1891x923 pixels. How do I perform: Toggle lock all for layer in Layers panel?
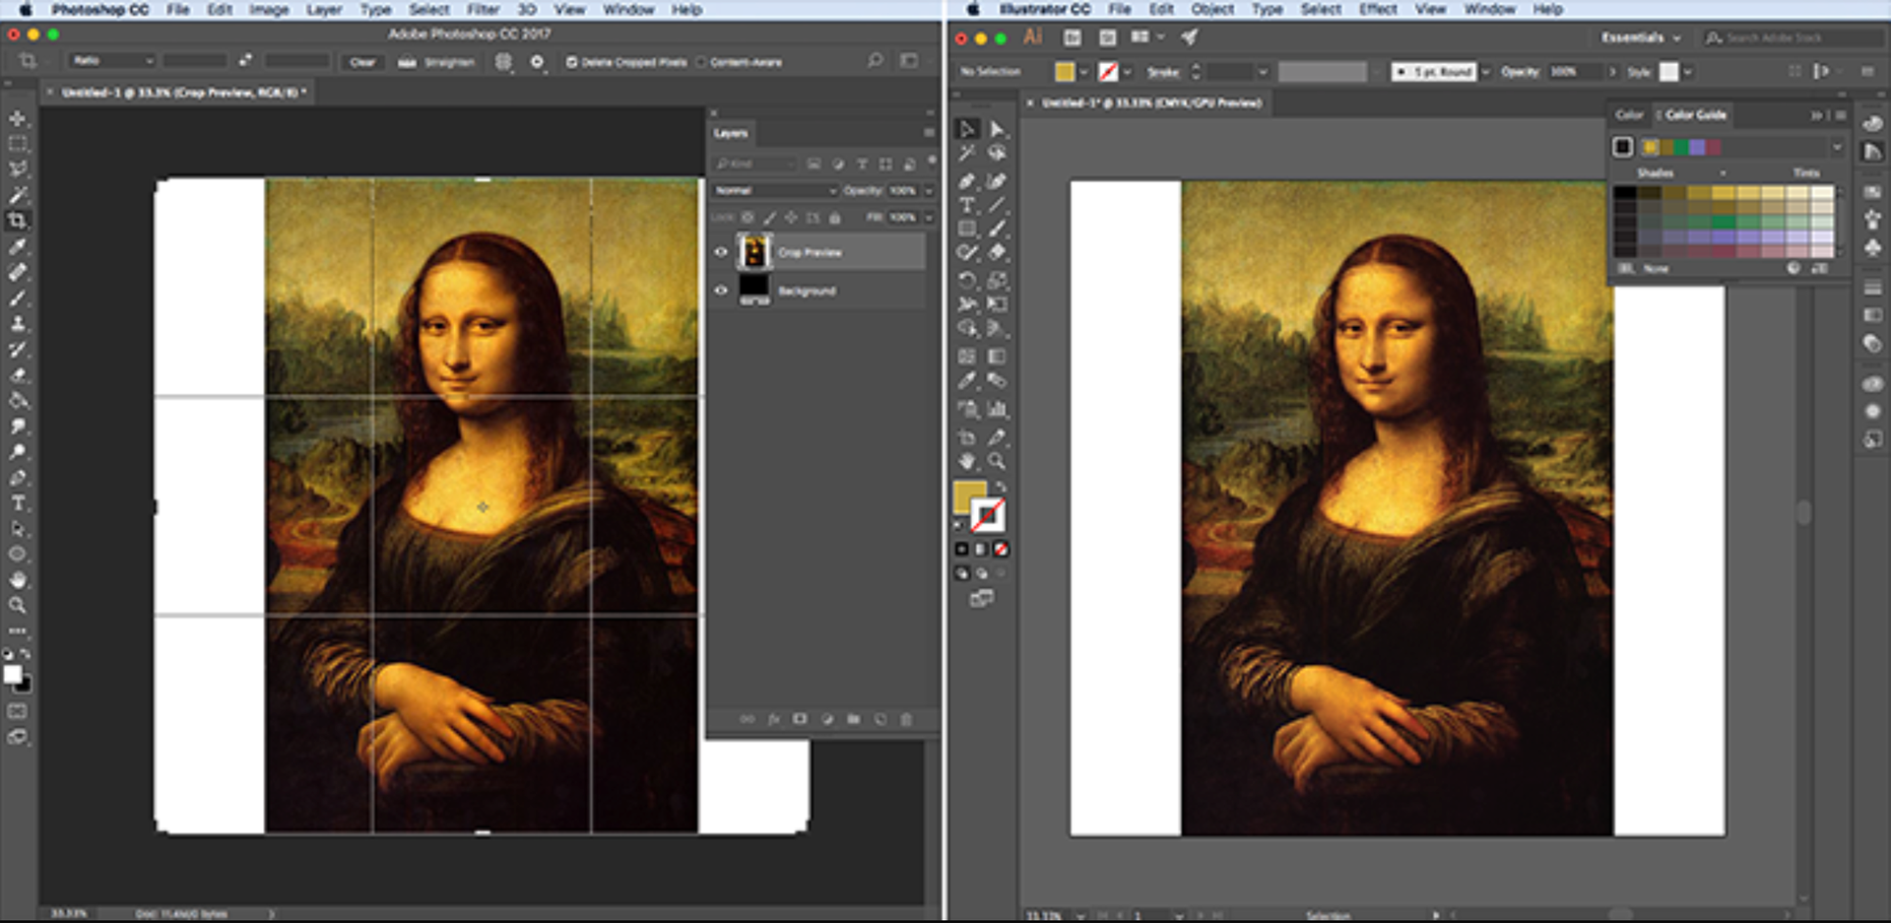pos(835,218)
